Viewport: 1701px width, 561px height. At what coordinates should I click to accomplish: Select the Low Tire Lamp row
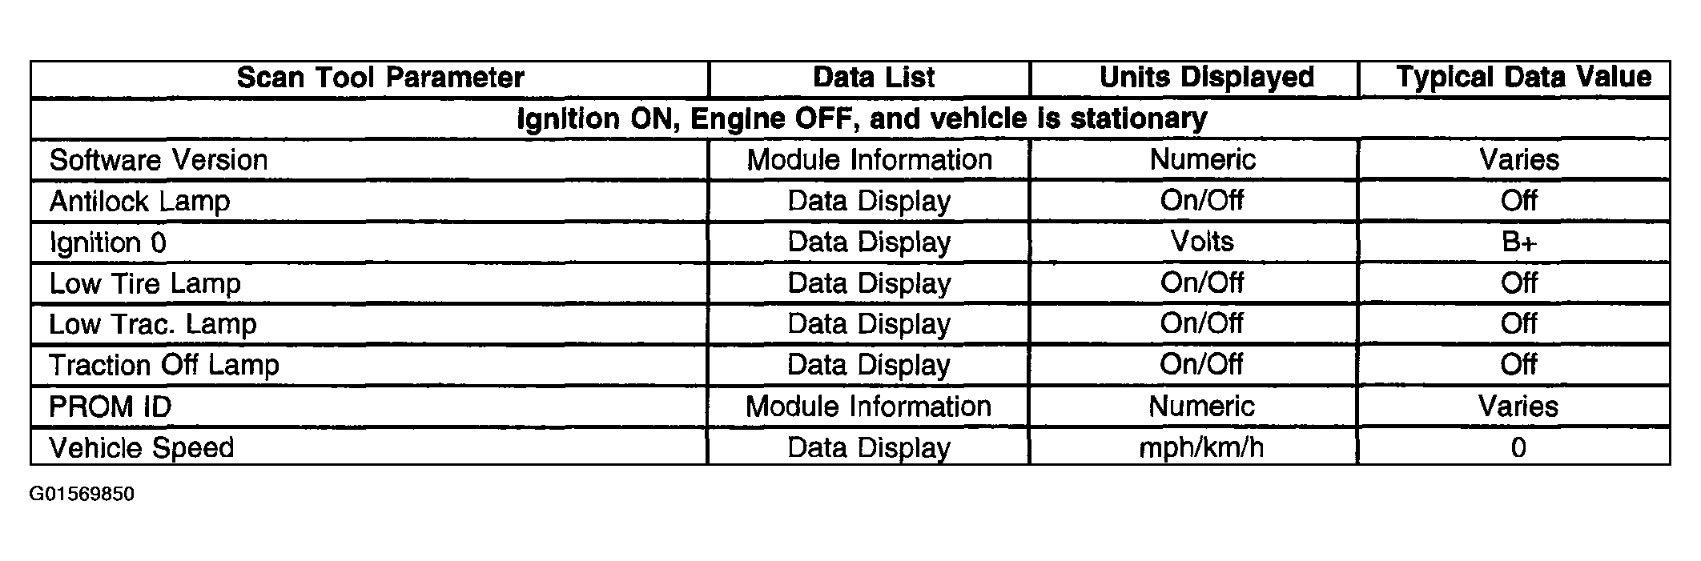pos(850,283)
